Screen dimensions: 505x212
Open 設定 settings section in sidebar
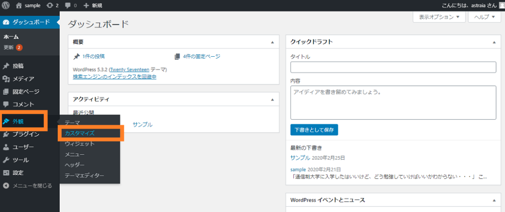(18, 173)
